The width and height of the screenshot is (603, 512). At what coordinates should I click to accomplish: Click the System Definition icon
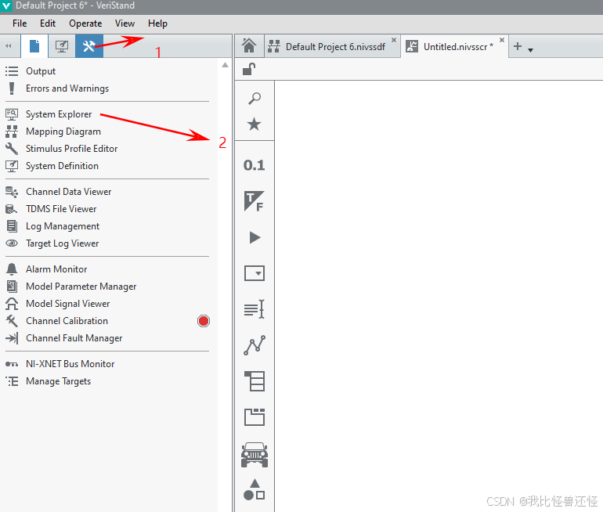tap(12, 166)
